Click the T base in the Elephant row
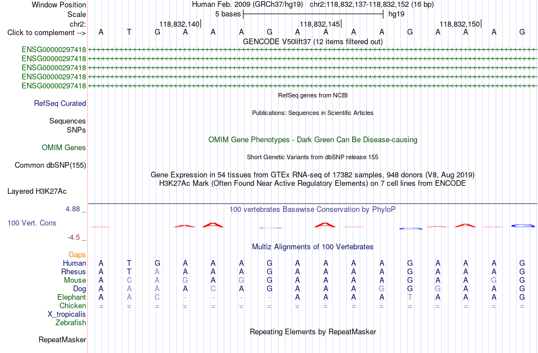The height and width of the screenshot is (353, 538). [409, 297]
